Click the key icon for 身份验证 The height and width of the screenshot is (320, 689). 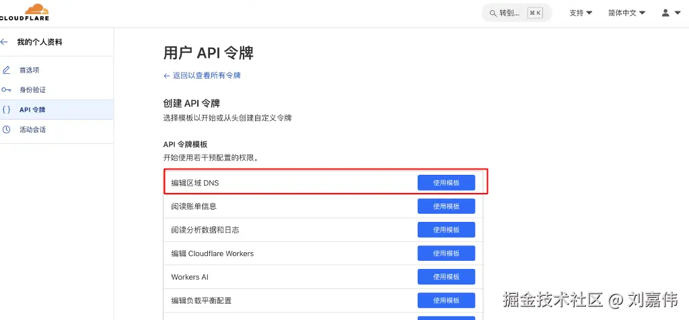6,89
